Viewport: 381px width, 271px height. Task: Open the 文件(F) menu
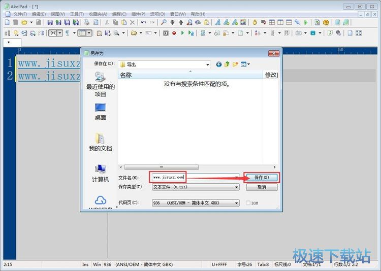coord(20,14)
